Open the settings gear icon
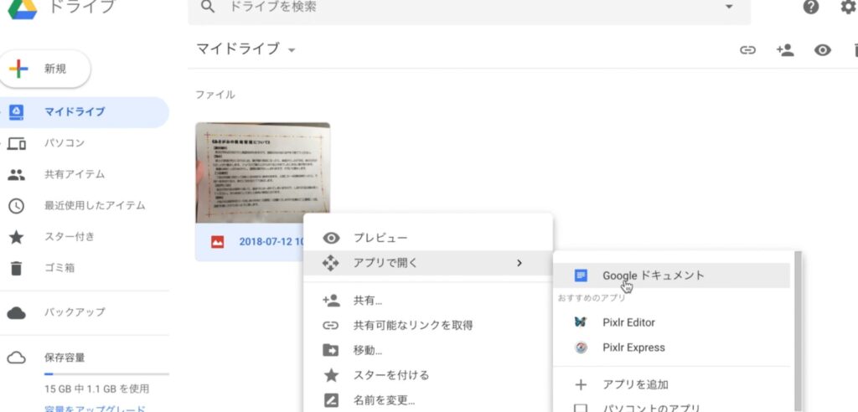Viewport: 858px width, 412px height. point(849,7)
